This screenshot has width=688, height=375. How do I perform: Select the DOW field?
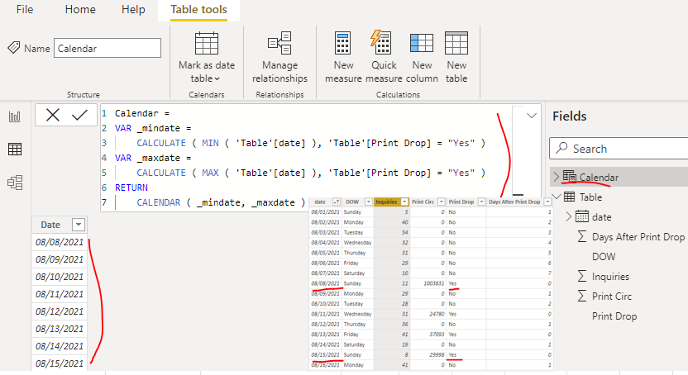click(x=604, y=257)
